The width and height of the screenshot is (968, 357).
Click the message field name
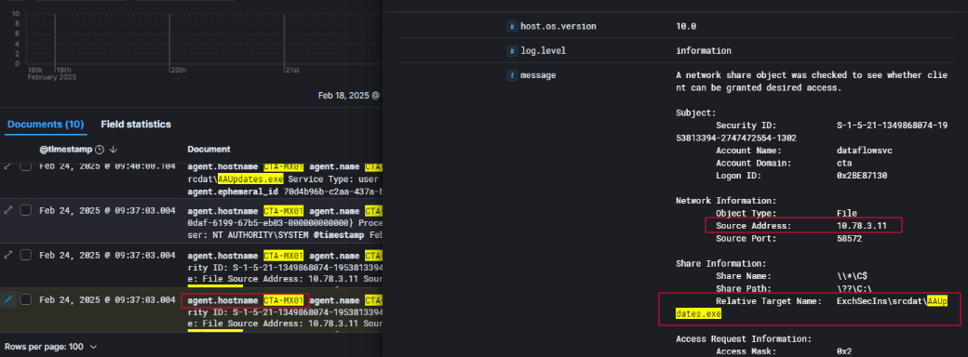click(x=538, y=75)
